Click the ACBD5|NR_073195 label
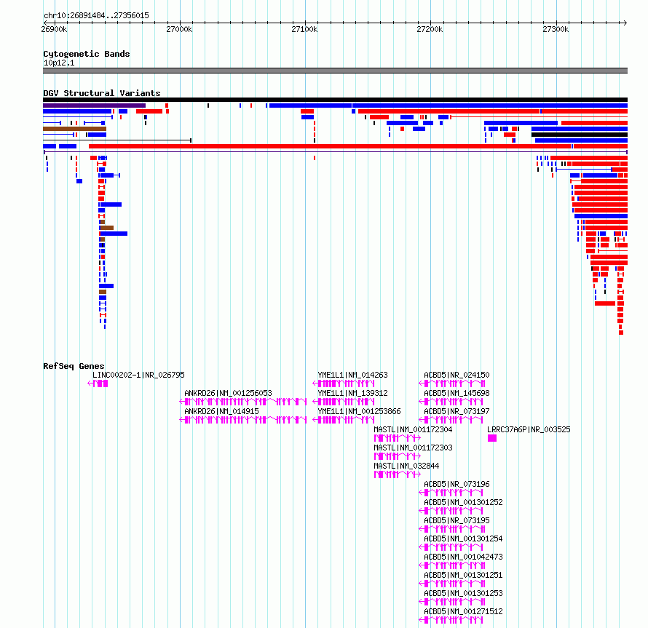This screenshot has width=648, height=628. pos(457,520)
